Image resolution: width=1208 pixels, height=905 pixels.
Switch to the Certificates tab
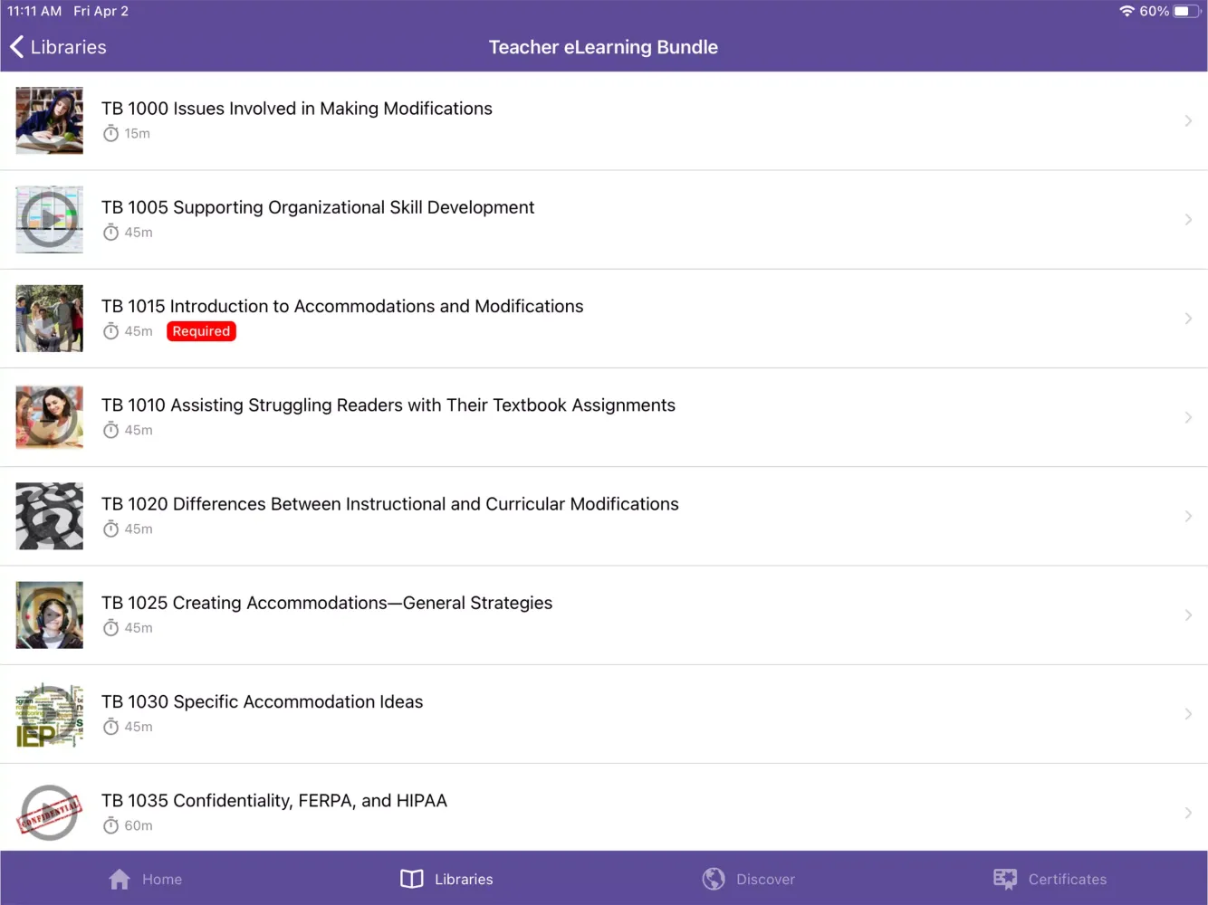pyautogui.click(x=1067, y=879)
